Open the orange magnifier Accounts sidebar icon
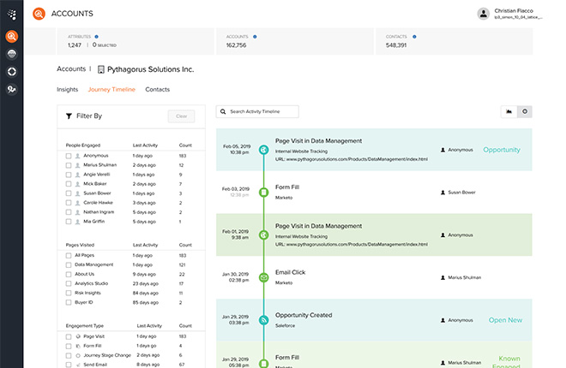The image size is (566, 368). pyautogui.click(x=11, y=36)
